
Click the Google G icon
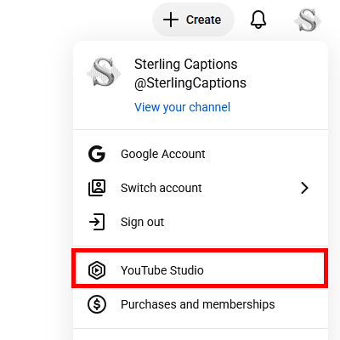pos(97,154)
